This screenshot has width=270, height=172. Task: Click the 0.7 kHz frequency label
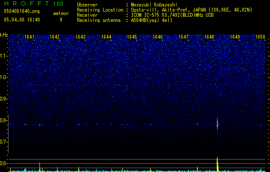pos(4,142)
